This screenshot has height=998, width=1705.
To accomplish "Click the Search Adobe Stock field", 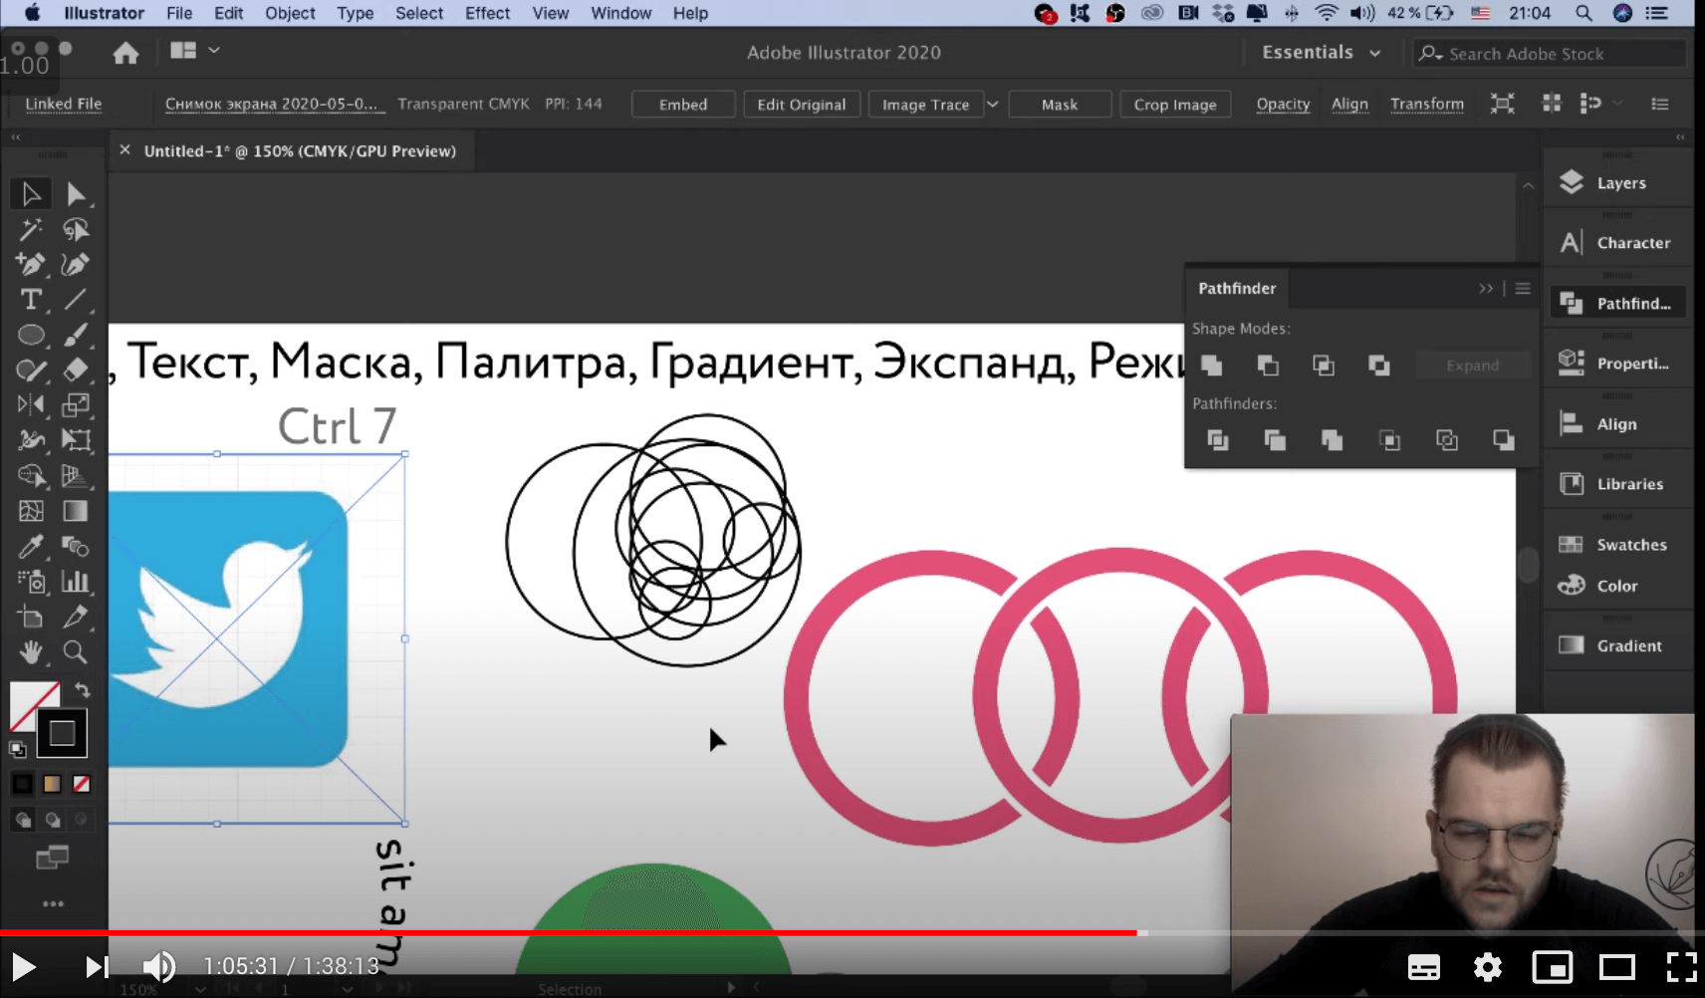I will click(1549, 54).
